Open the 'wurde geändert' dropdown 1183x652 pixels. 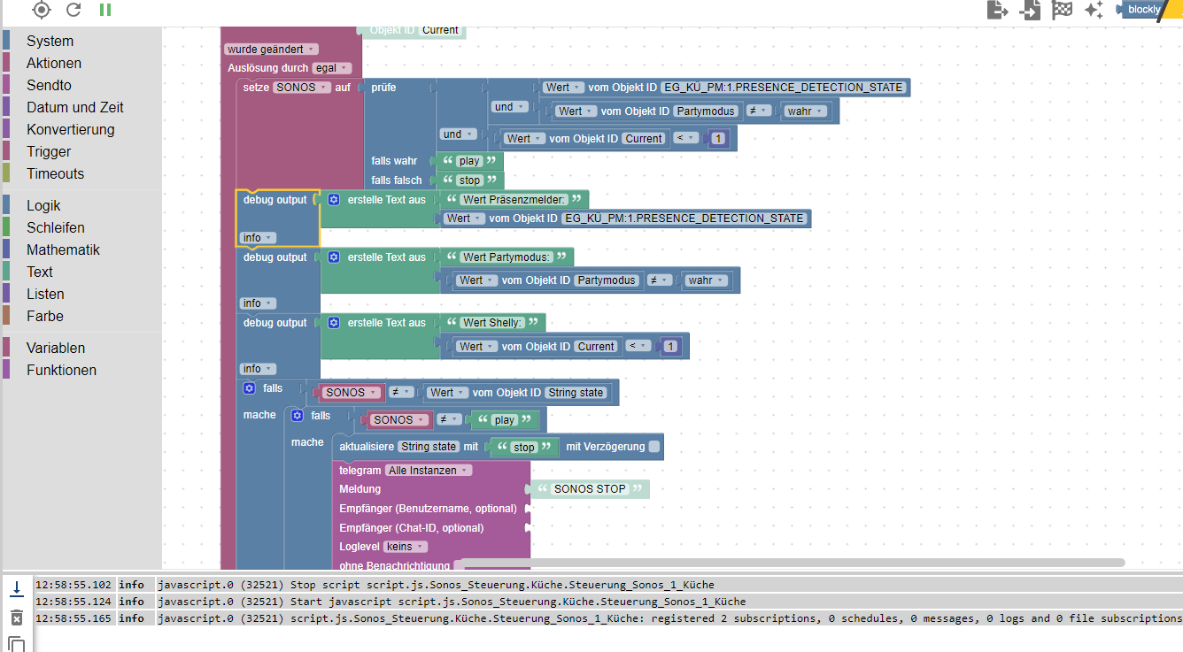pyautogui.click(x=271, y=50)
